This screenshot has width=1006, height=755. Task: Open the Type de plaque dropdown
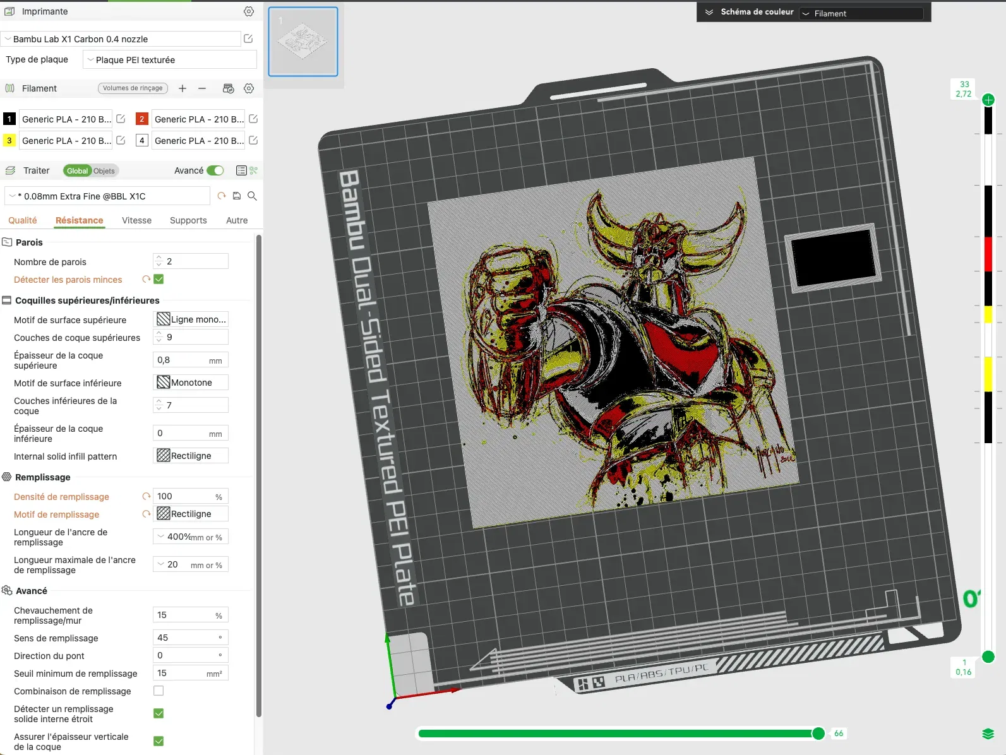pyautogui.click(x=169, y=60)
